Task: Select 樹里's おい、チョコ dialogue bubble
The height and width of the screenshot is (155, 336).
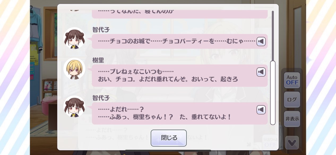Action: click(x=180, y=76)
